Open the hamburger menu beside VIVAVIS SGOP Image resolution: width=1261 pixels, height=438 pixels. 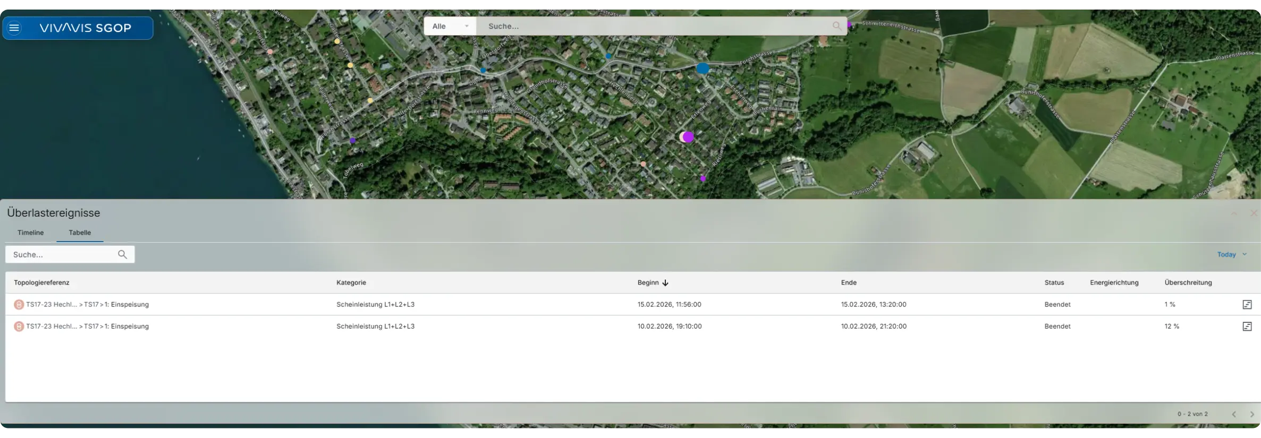tap(14, 28)
